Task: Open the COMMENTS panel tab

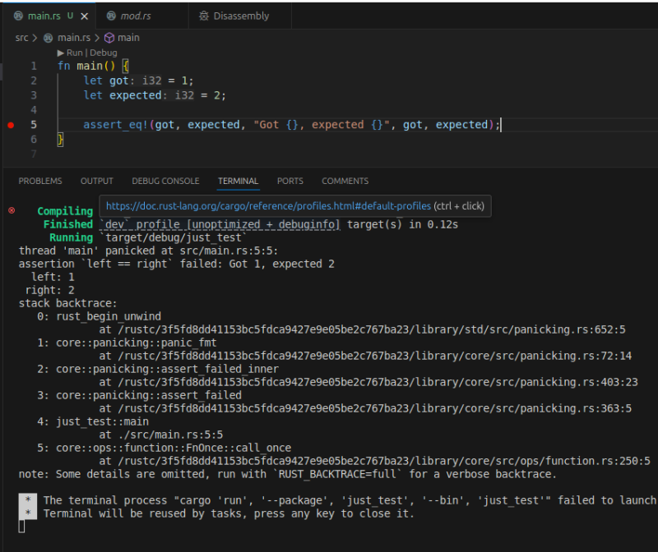Action: [x=345, y=181]
